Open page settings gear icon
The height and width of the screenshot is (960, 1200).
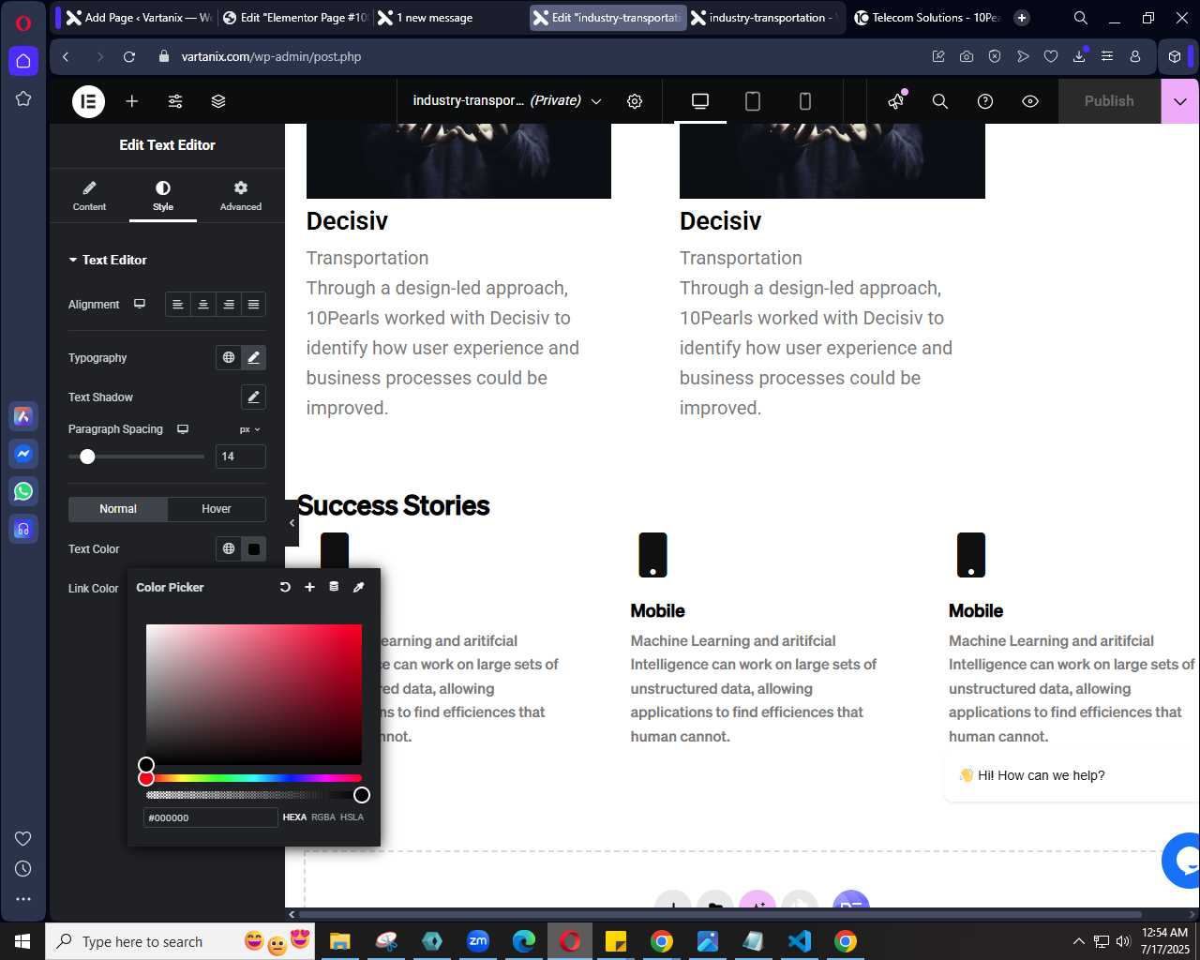coord(635,101)
